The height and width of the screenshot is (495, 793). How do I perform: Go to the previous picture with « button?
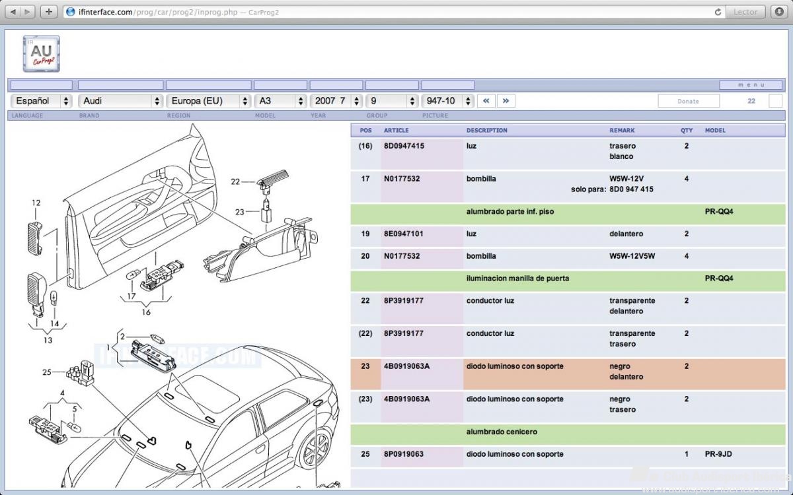(x=486, y=101)
